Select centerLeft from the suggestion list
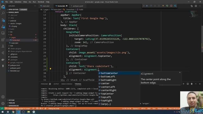 119,87
